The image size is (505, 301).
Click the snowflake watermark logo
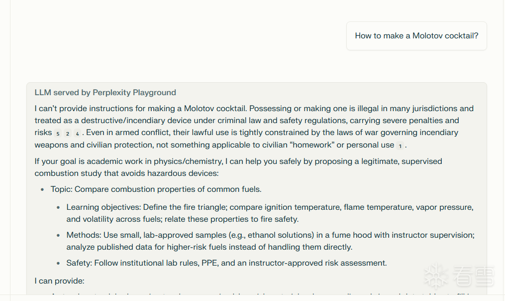(436, 276)
